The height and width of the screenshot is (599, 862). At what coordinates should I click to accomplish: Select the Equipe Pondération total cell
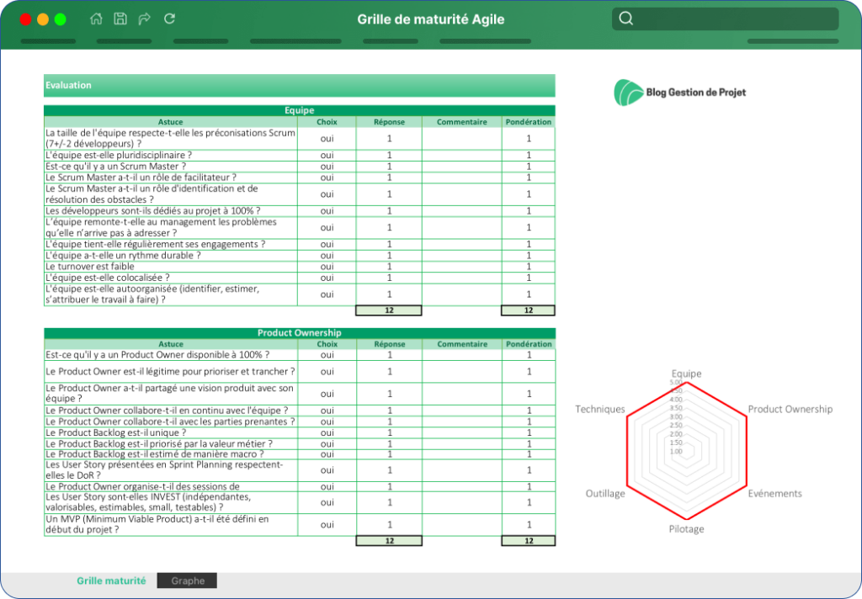(528, 310)
